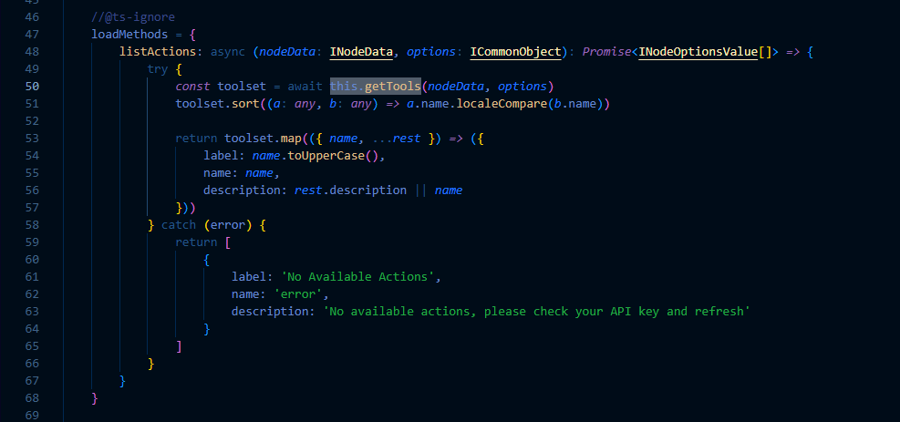This screenshot has height=422, width=900.
Task: Click line number 58 in gutter
Action: coord(32,224)
